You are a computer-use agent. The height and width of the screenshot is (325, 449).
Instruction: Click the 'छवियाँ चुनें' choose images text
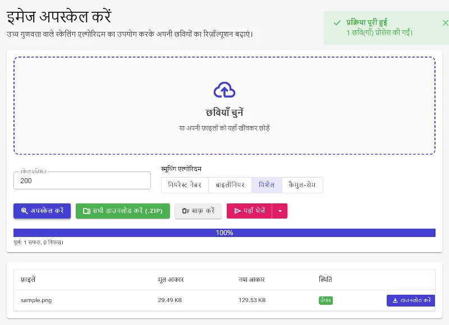click(224, 112)
